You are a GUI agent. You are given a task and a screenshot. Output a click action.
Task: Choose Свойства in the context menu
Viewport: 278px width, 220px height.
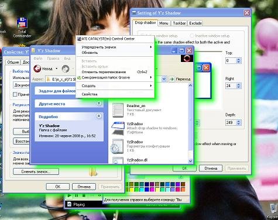tap(115, 94)
